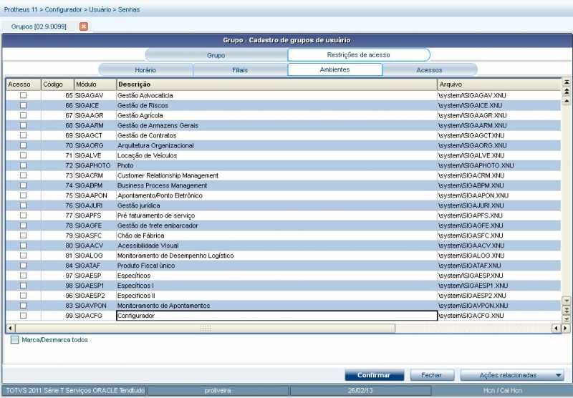The image size is (573, 398).
Task: Click Monitoramento de Desempenho Logístico text
Action: (x=175, y=256)
